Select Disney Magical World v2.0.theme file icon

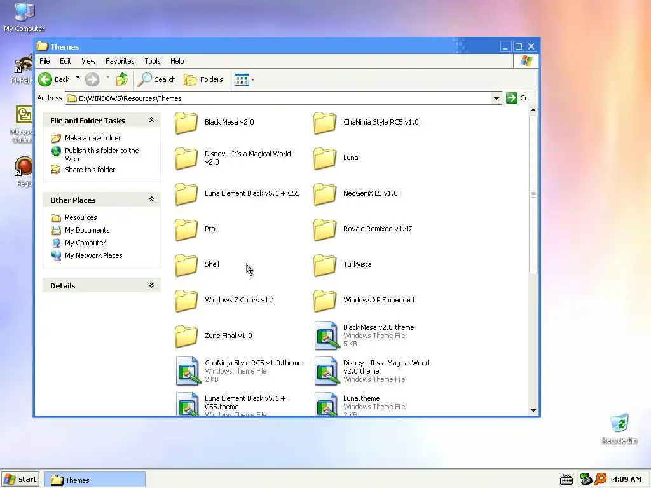[326, 371]
